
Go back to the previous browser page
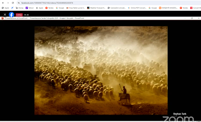(x=3, y=3)
